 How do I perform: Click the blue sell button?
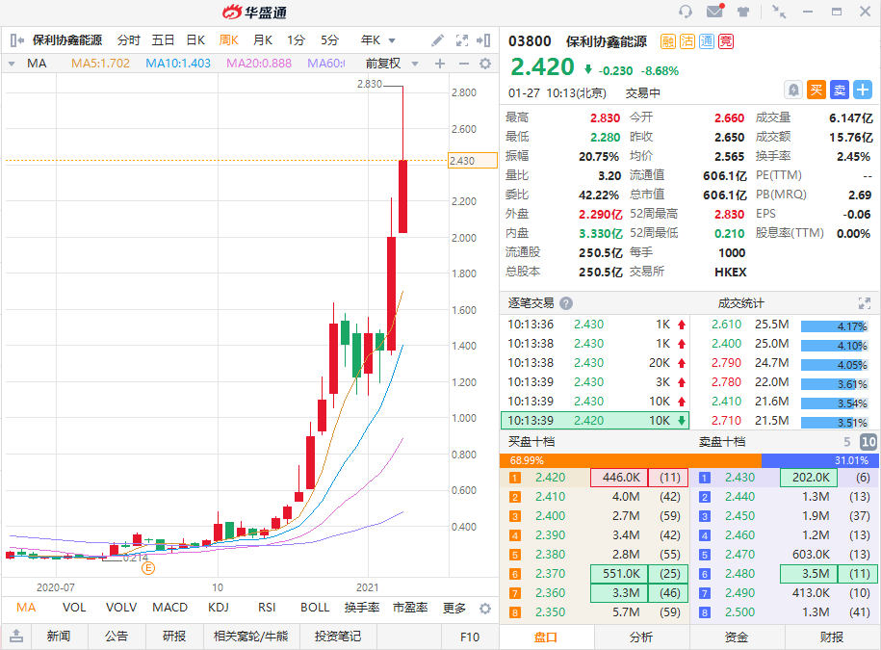[x=840, y=90]
